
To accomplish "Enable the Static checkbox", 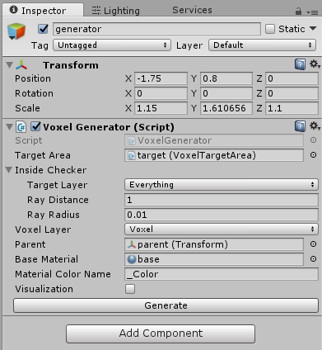I will [x=270, y=29].
